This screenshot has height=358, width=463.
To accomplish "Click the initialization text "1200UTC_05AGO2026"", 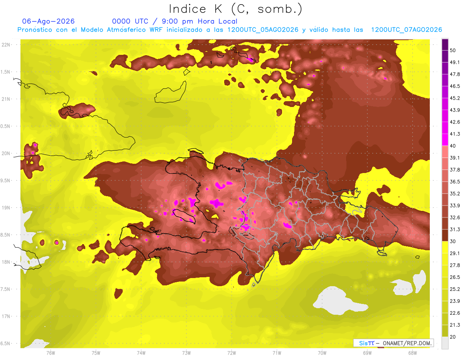I will (263, 30).
